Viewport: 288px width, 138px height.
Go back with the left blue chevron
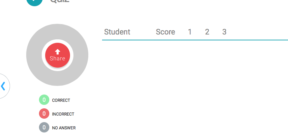[3, 86]
